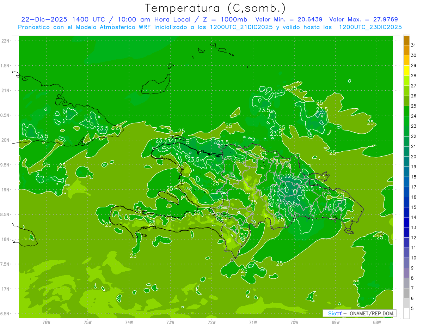Viewport: 423px width, 327px height.
Task: Click the "18N" latitude label
Action: coord(5,239)
